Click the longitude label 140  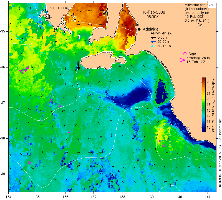point(179,197)
